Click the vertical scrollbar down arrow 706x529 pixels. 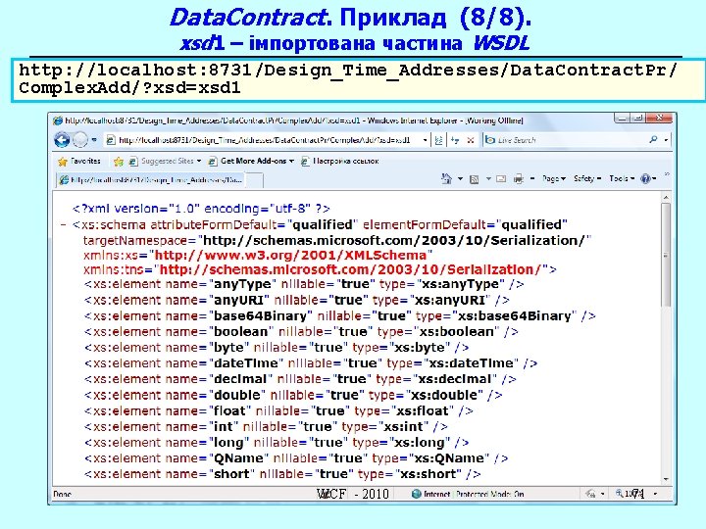click(x=667, y=479)
